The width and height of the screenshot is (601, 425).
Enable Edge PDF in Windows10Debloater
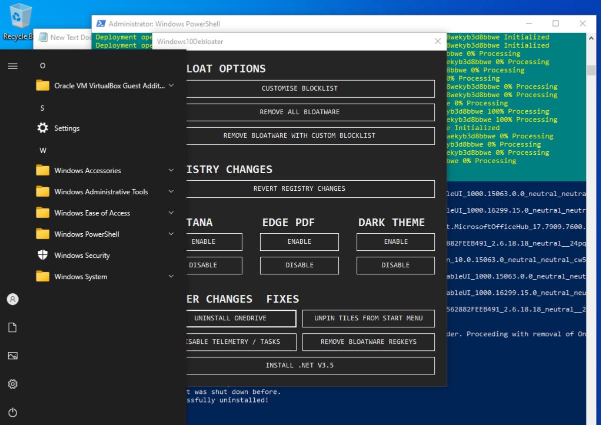tap(299, 242)
